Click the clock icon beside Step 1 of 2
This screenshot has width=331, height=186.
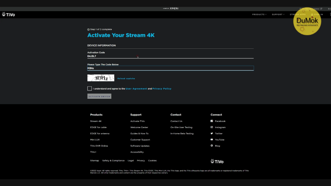pos(89,29)
